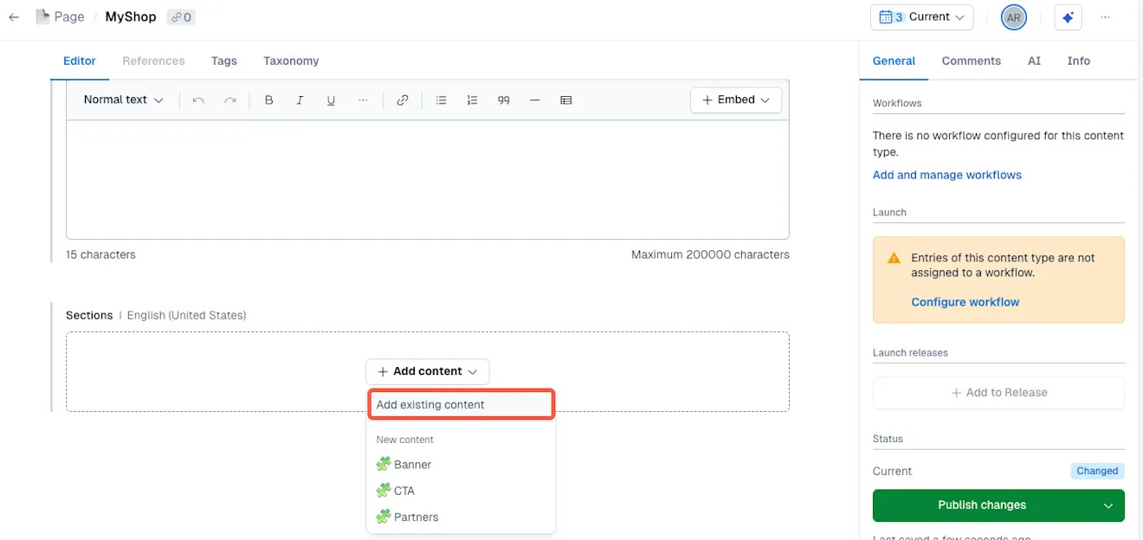1143x540 pixels.
Task: Apply italic formatting to the text
Action: [x=300, y=100]
